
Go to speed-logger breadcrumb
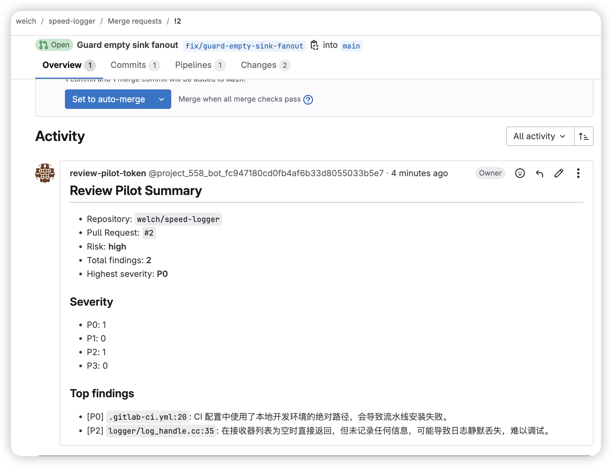click(x=72, y=21)
